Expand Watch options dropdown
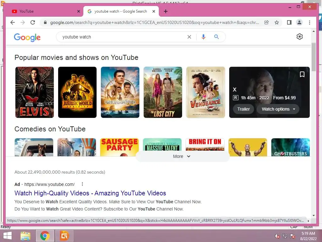Viewport: 322px width, 242px height. 278,109
